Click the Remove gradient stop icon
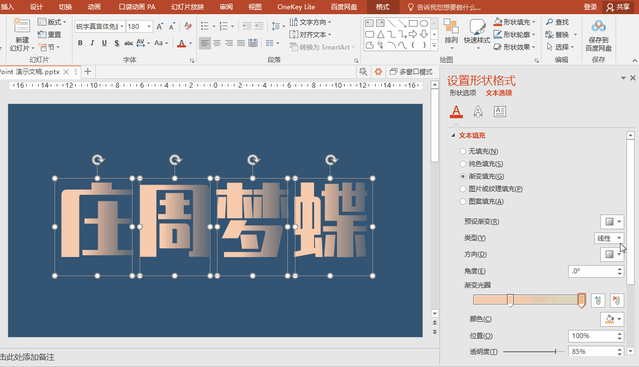Screen dimensions: 639x367 617,300
